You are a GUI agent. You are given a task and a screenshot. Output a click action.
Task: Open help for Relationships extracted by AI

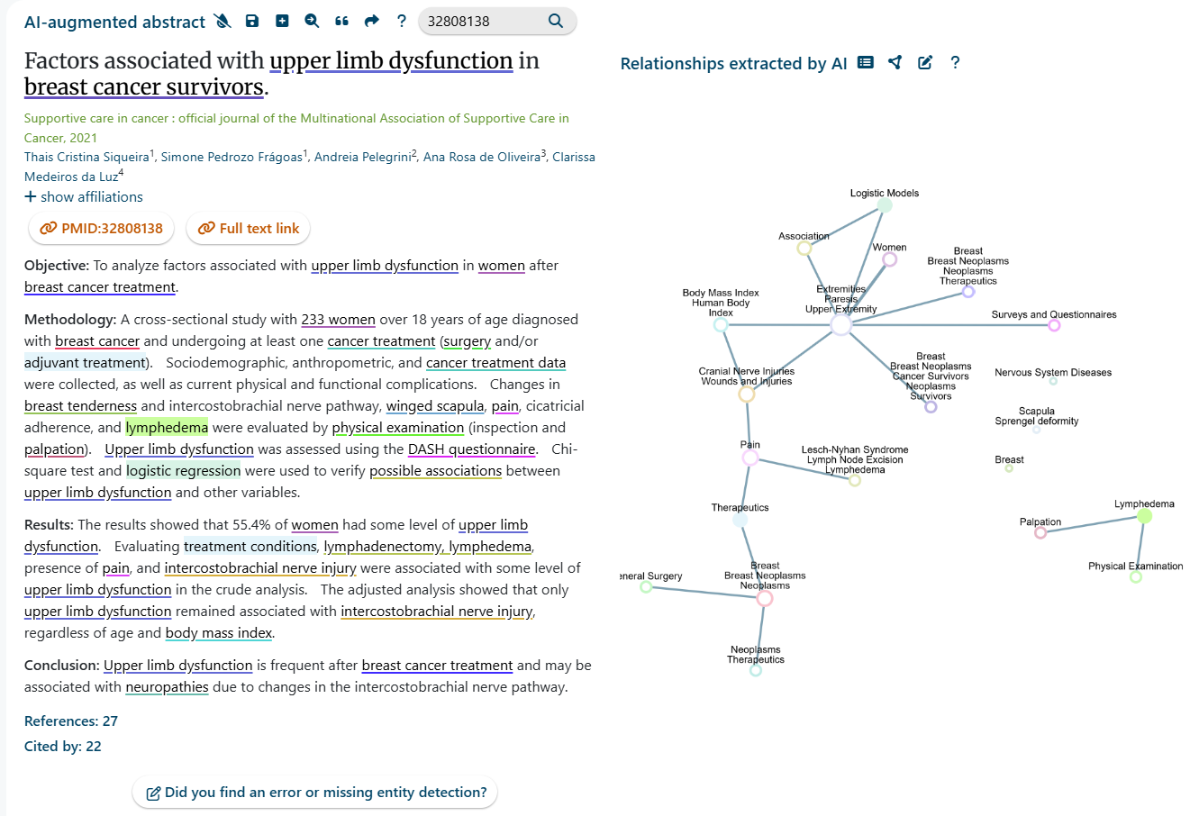[x=955, y=62]
